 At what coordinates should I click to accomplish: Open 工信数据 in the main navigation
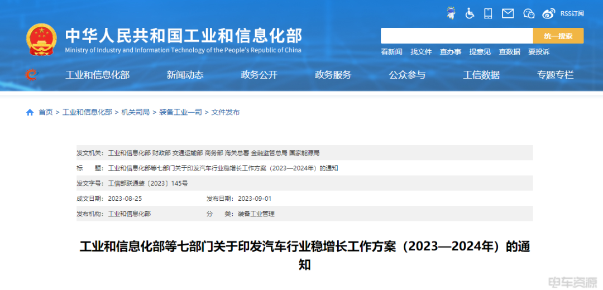coord(481,75)
